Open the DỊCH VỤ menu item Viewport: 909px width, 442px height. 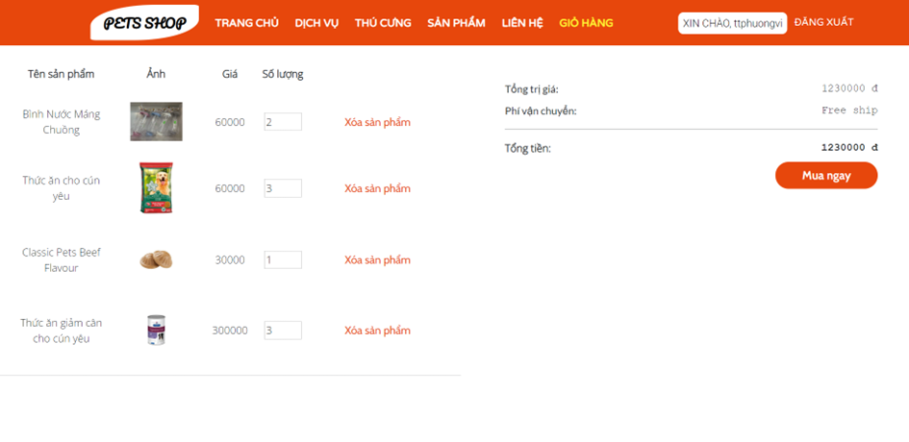coord(316,23)
